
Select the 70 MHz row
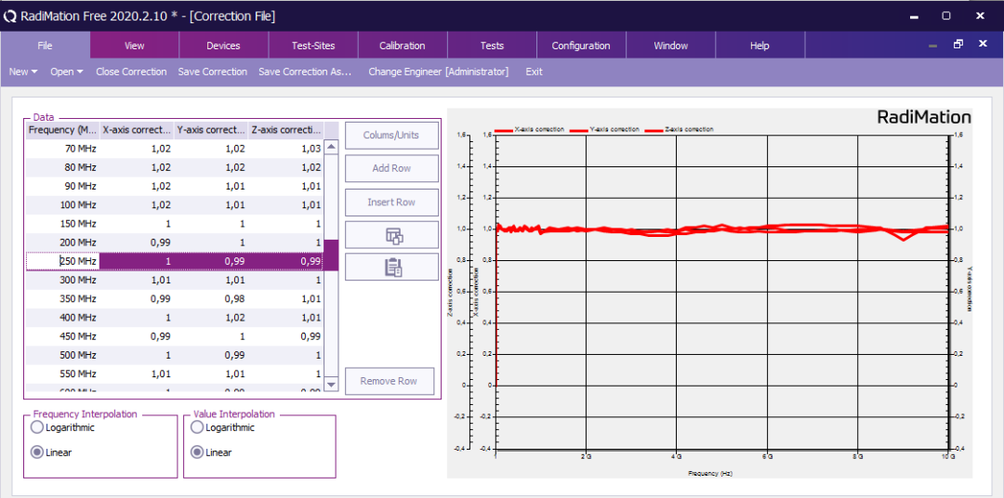[x=175, y=149]
